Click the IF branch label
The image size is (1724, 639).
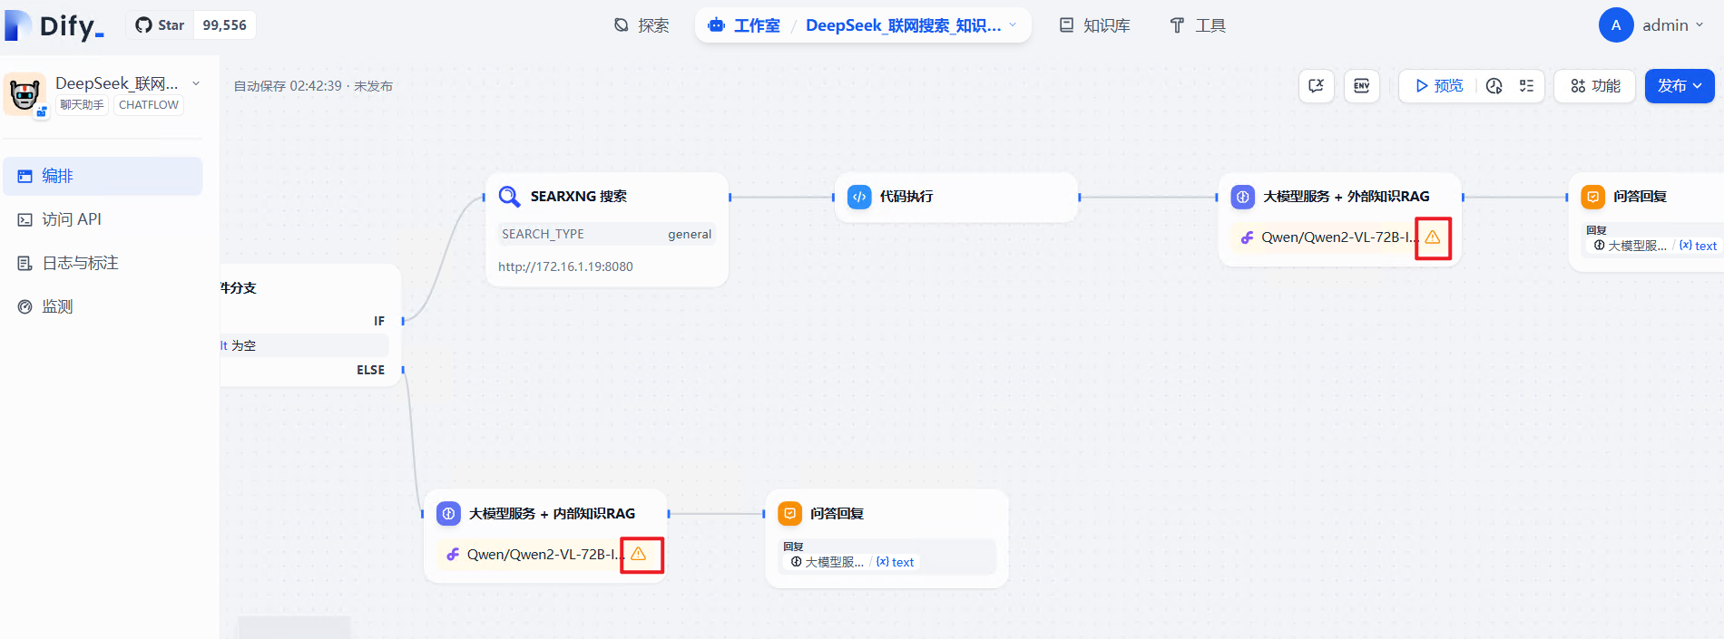click(x=379, y=321)
